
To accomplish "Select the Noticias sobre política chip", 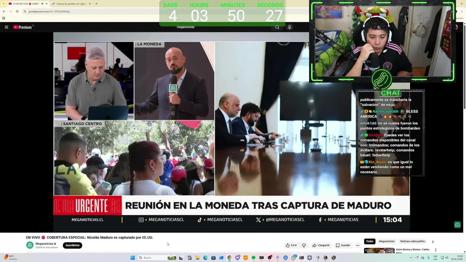I will pos(413,241).
